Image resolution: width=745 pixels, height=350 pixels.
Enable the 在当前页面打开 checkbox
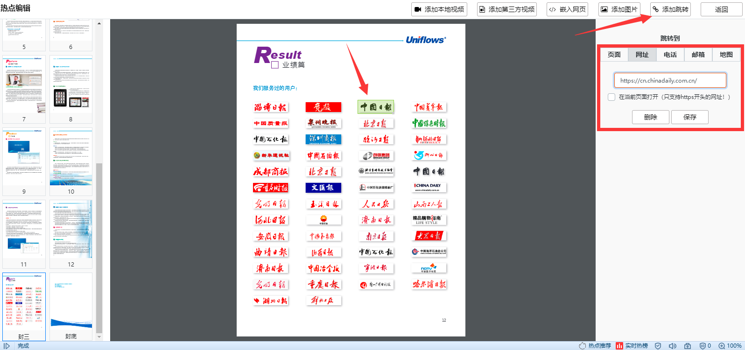[611, 97]
